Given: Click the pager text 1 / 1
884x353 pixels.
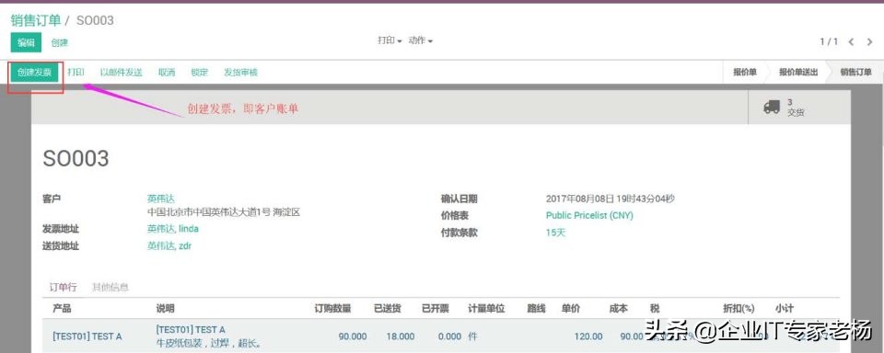Looking at the screenshot, I should point(829,41).
